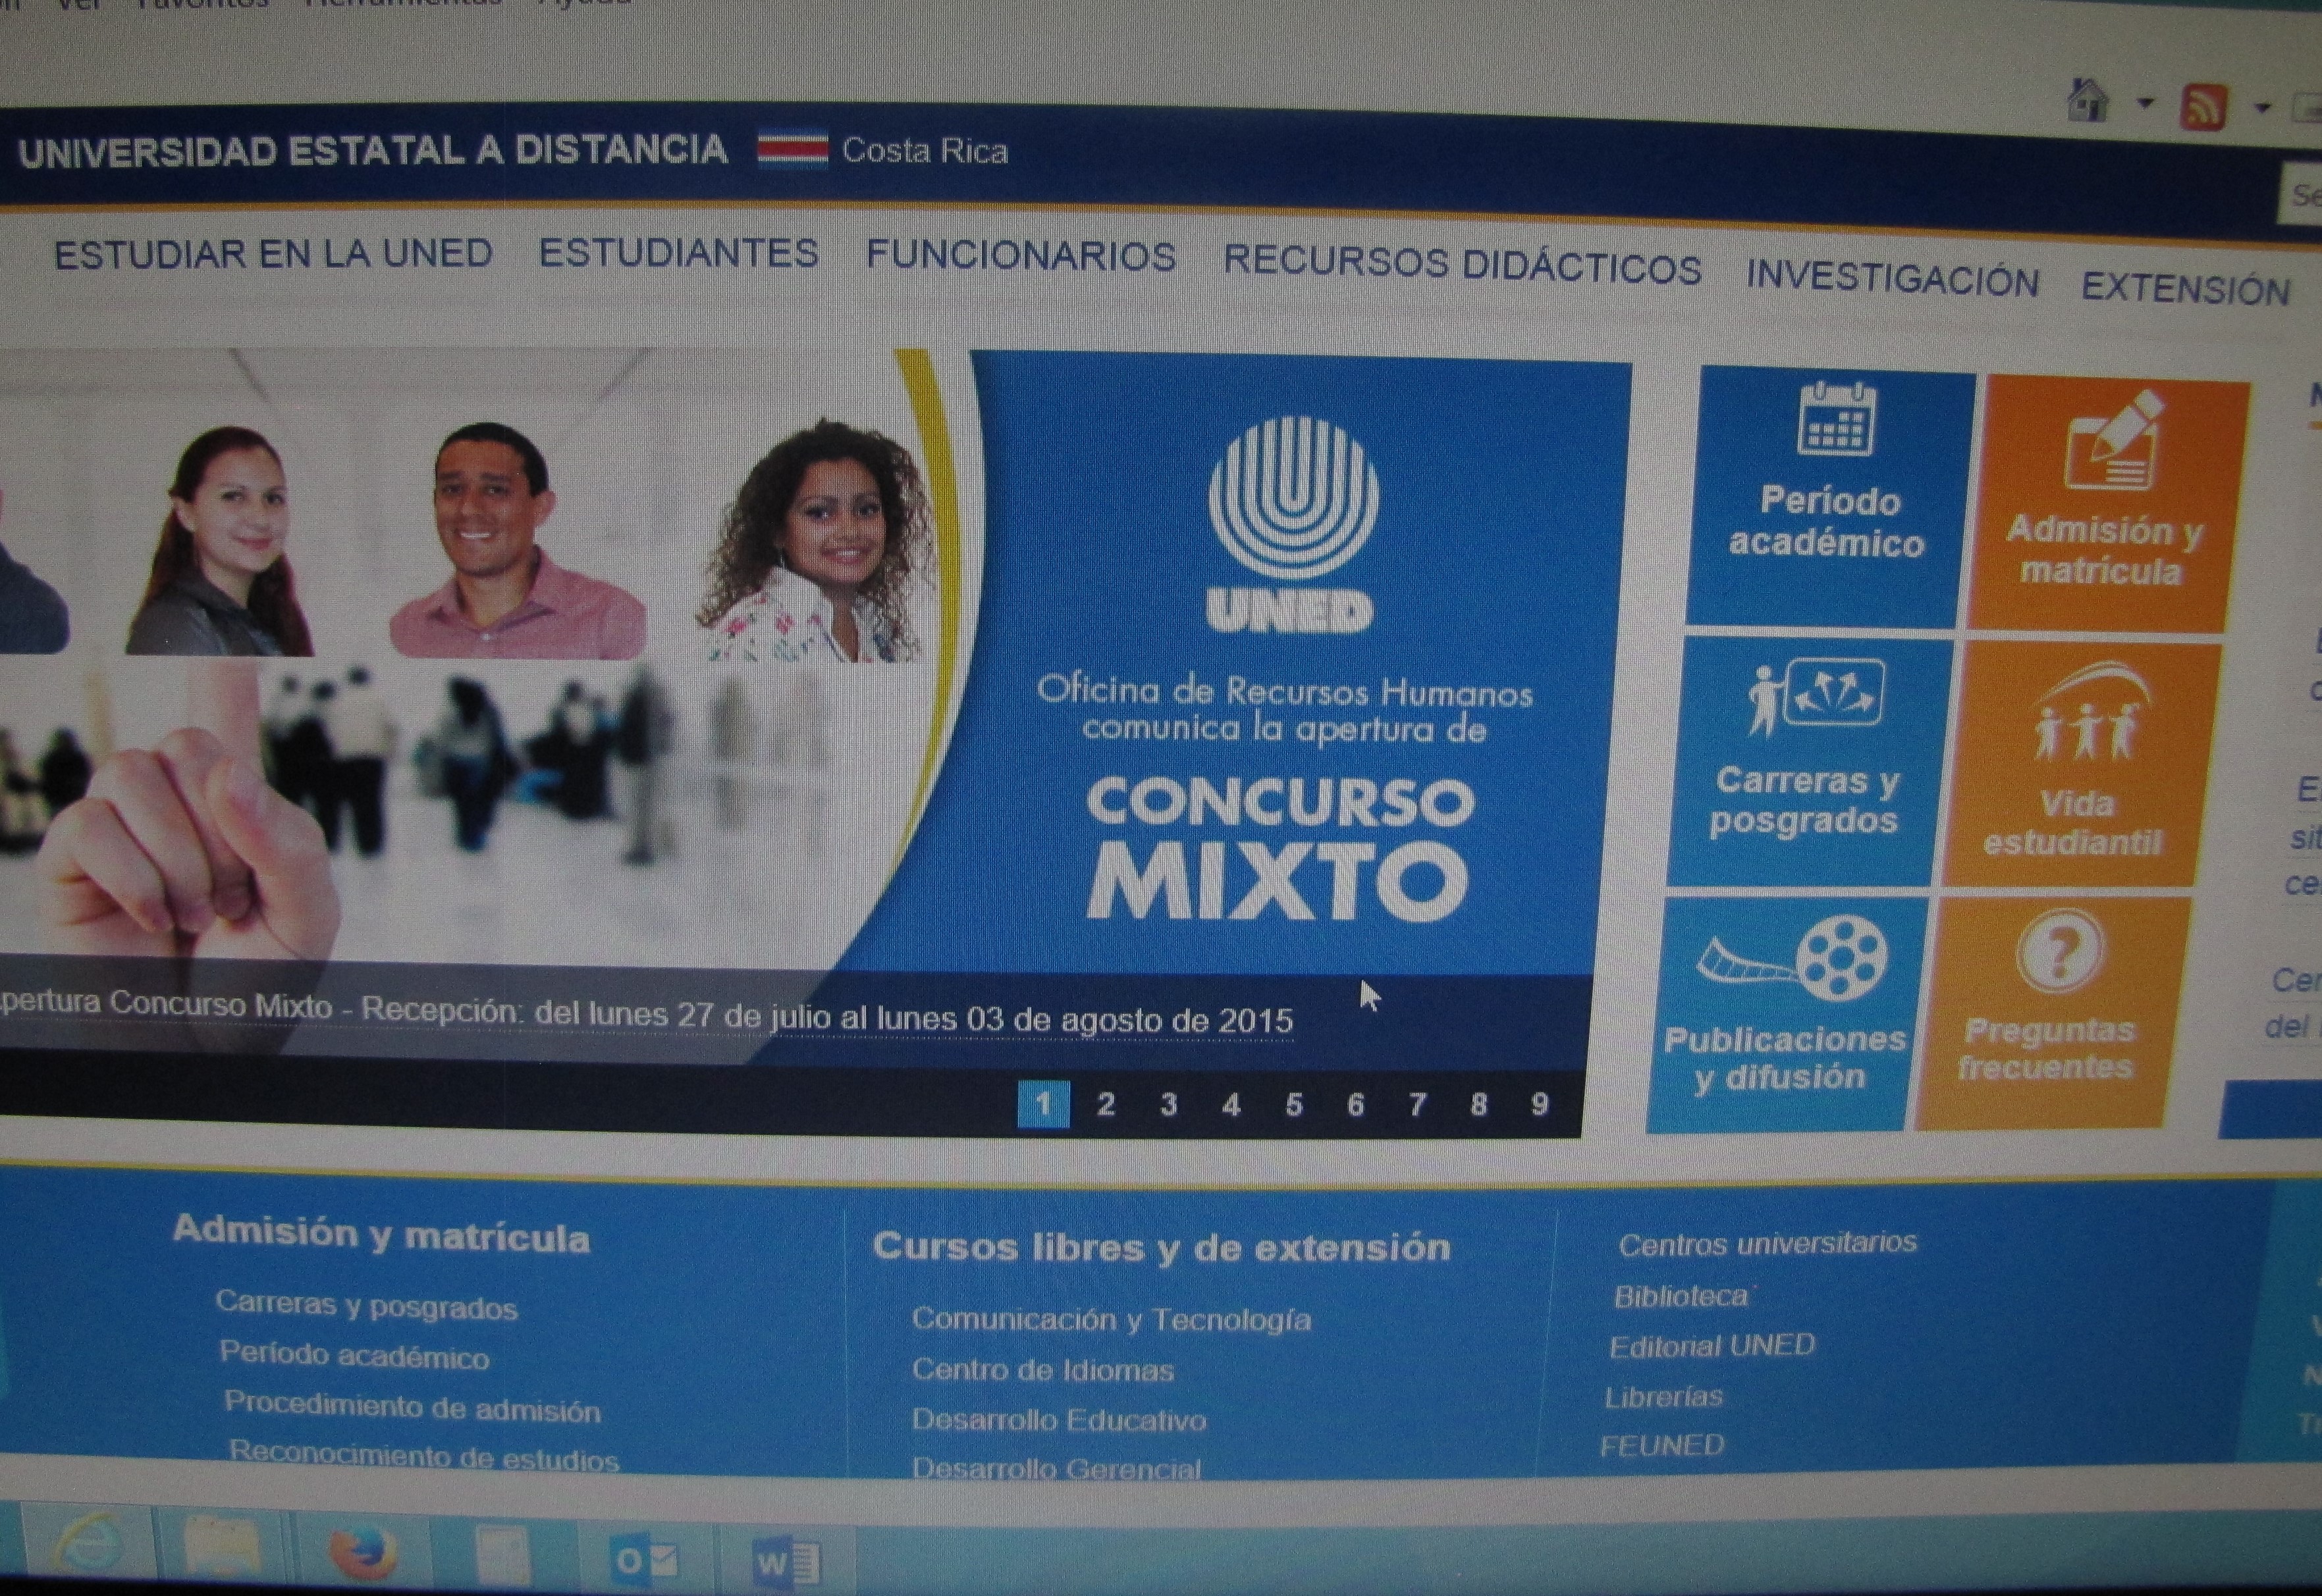The image size is (2322, 1596).
Task: Go to slide 5 of the banner
Action: point(1293,1105)
